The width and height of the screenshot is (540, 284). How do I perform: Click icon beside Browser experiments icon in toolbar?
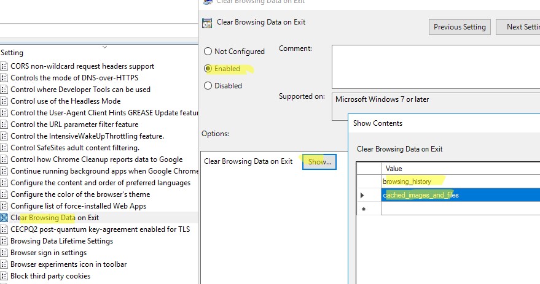click(4, 264)
